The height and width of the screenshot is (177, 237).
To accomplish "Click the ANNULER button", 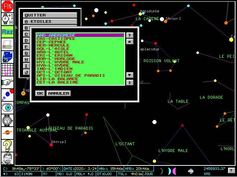I will coord(59,93).
